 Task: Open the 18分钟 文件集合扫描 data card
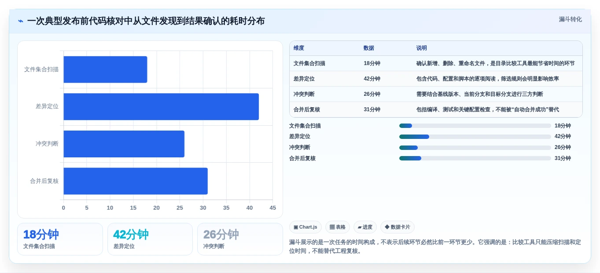[x=60, y=239]
